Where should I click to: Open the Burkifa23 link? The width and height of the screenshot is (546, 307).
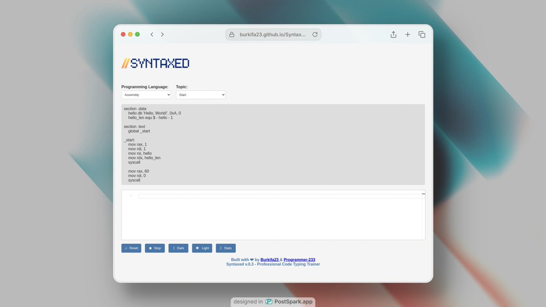point(269,260)
